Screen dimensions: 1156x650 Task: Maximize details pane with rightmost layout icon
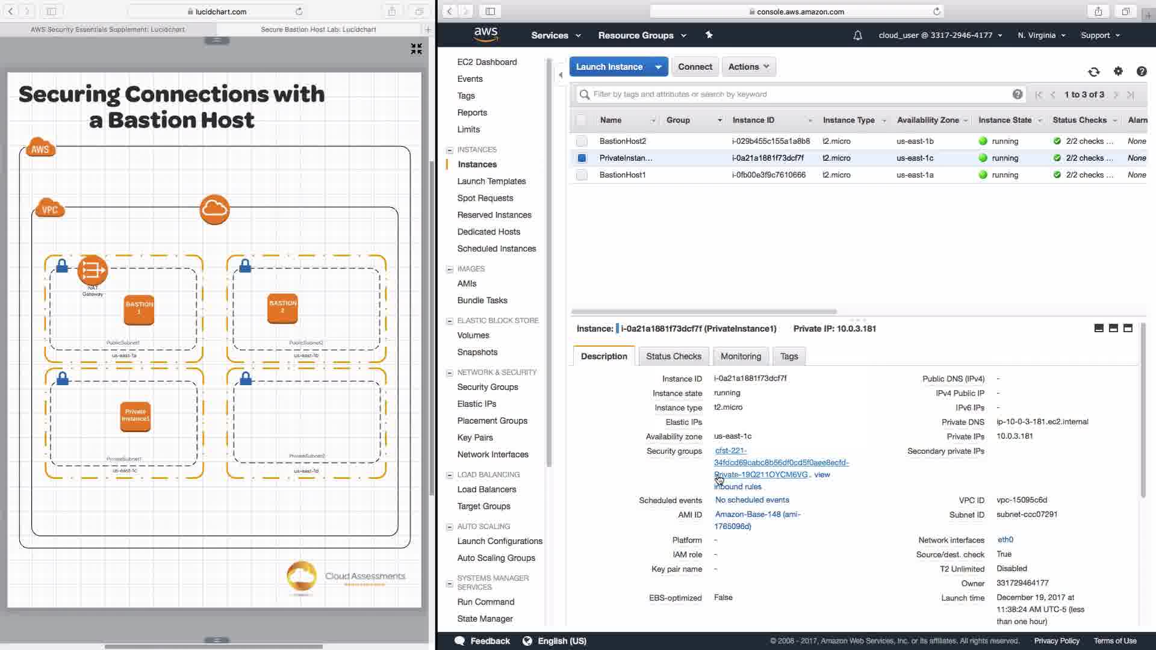pos(1128,328)
